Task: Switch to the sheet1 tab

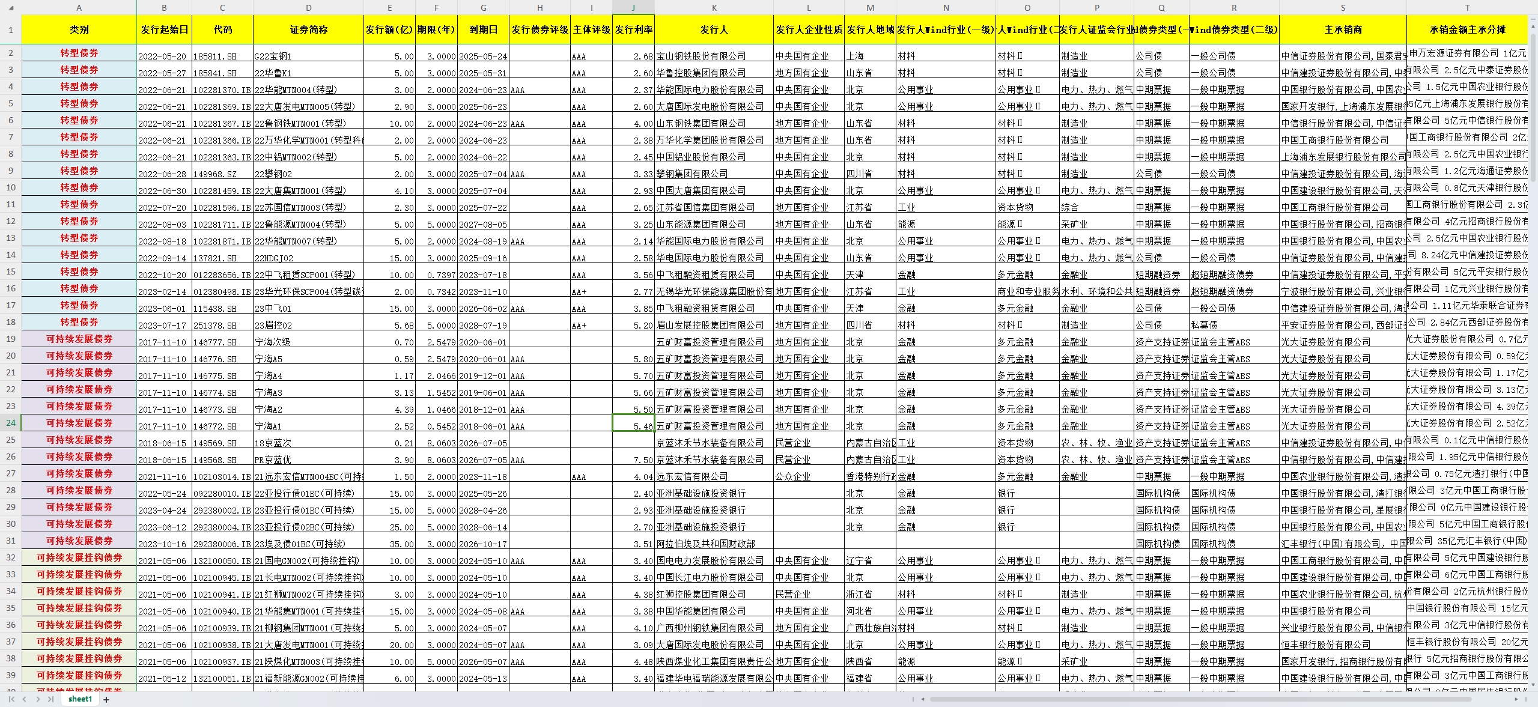Action: [80, 699]
